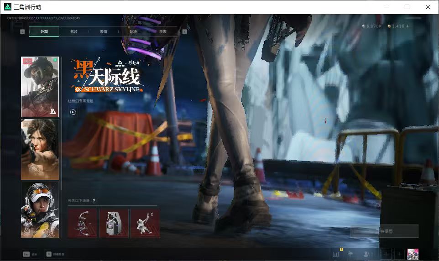Open the anime player avatar thumbnail
This screenshot has width=439, height=261.
point(413,254)
